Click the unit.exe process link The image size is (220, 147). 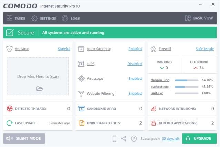coord(157,93)
